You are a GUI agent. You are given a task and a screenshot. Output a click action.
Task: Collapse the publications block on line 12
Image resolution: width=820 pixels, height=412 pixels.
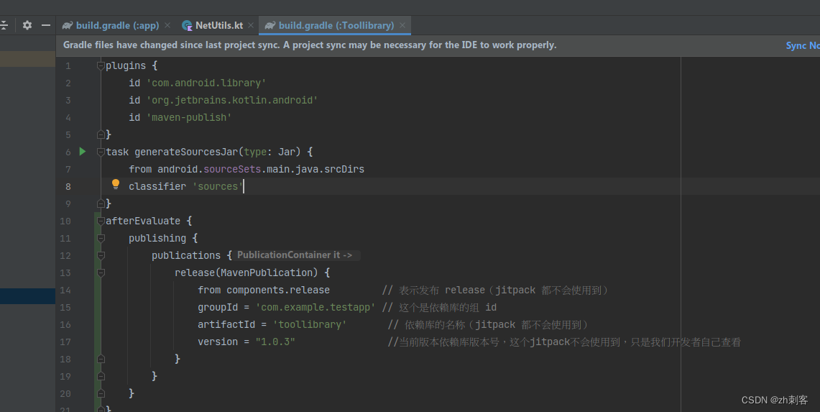click(101, 255)
